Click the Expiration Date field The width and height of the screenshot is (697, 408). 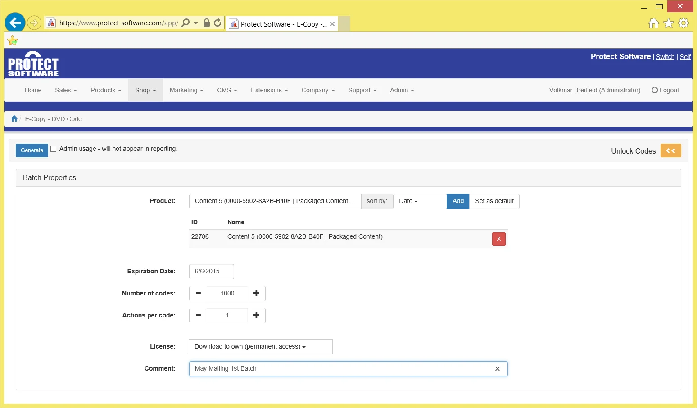[x=211, y=272]
